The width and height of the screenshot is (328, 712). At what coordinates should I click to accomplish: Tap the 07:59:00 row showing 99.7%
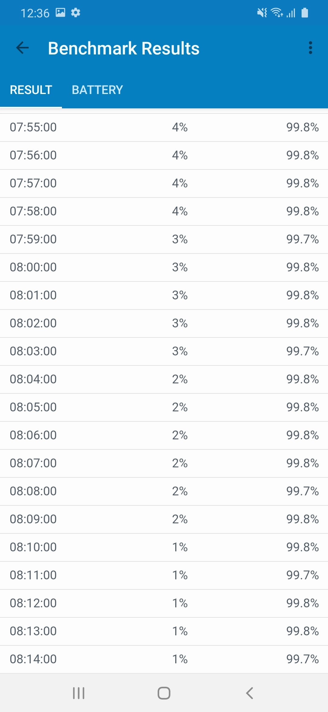tap(164, 239)
